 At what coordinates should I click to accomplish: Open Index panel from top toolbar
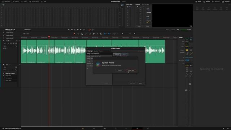24,1
